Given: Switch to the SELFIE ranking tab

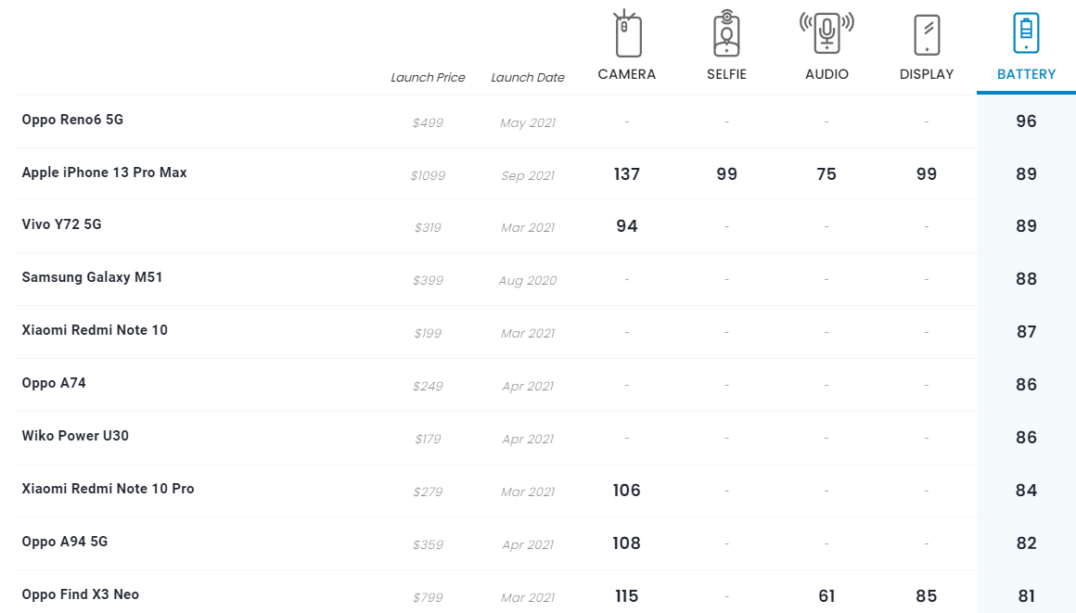Looking at the screenshot, I should point(726,74).
